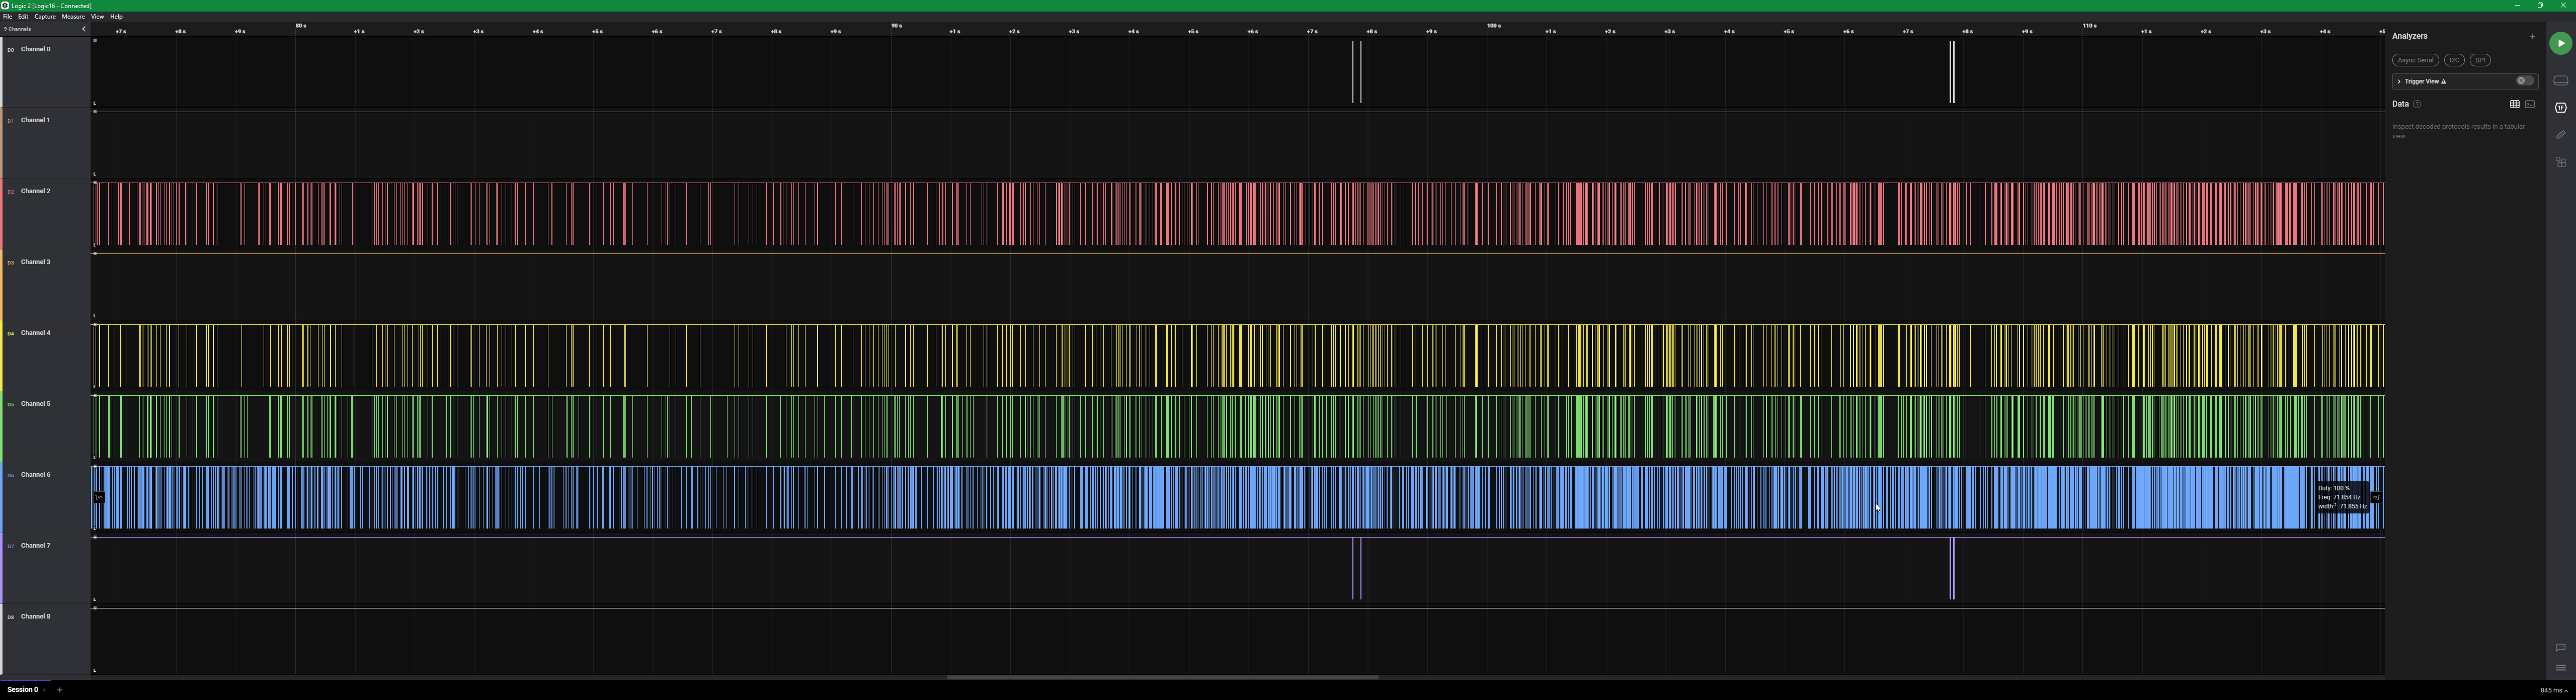2576x700 pixels.
Task: Click the Analyzers panel heading
Action: tap(2409, 36)
